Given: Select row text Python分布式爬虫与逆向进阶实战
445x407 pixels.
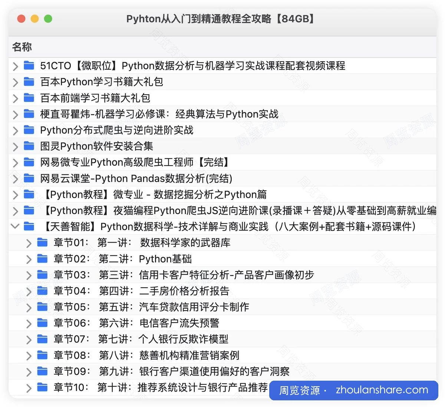Looking at the screenshot, I should coord(117,130).
